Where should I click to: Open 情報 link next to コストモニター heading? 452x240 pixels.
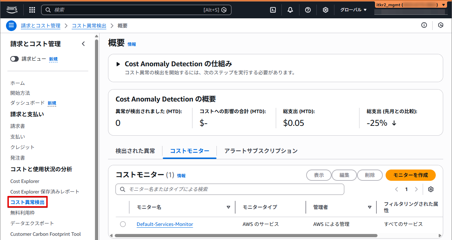coord(181,176)
